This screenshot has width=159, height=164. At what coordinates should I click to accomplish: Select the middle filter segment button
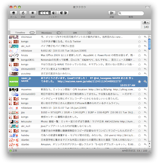click(x=55, y=13)
